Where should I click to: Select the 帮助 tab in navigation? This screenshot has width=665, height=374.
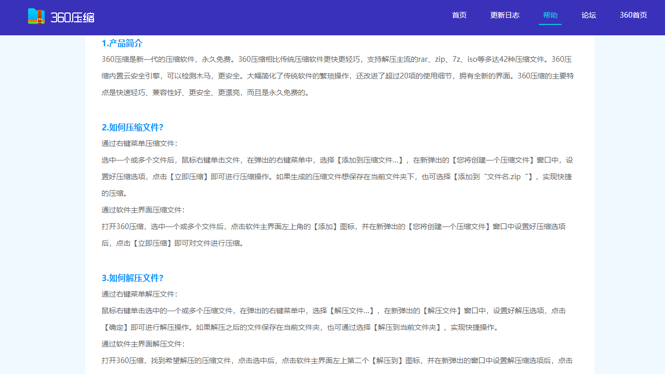point(550,16)
